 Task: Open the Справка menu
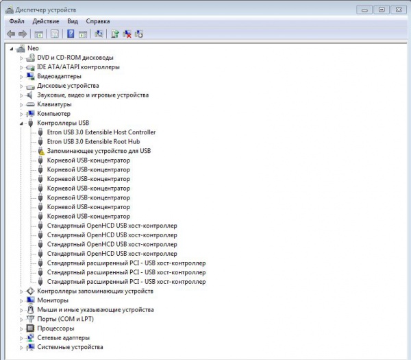pos(98,21)
